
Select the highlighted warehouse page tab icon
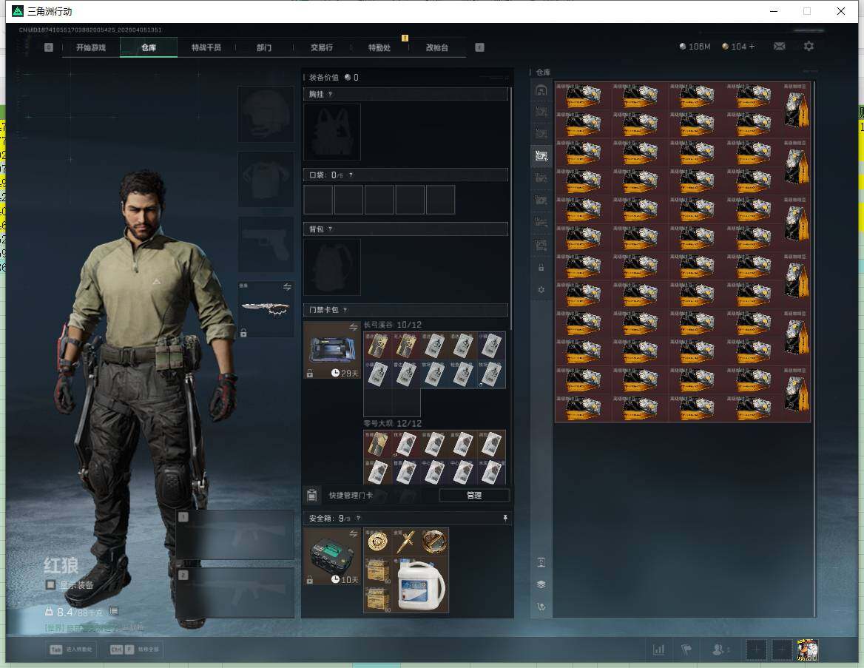click(x=541, y=156)
